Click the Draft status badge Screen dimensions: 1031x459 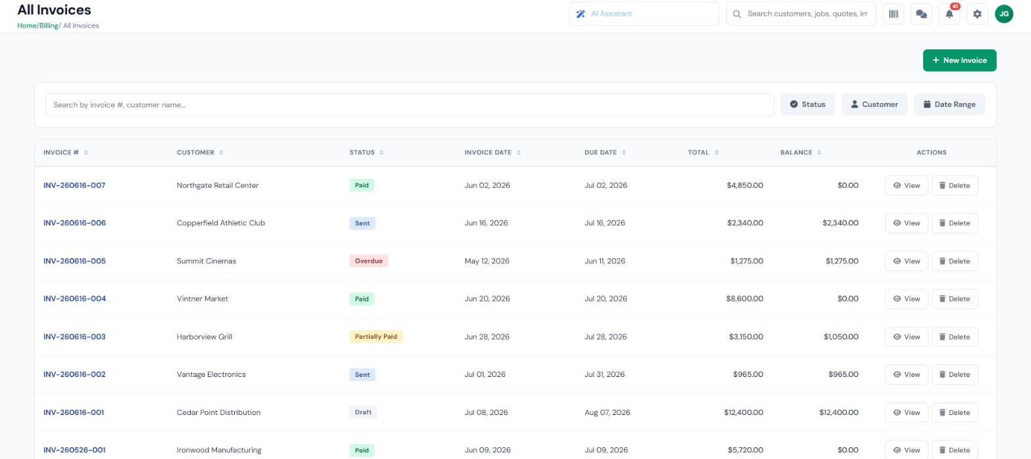(363, 412)
